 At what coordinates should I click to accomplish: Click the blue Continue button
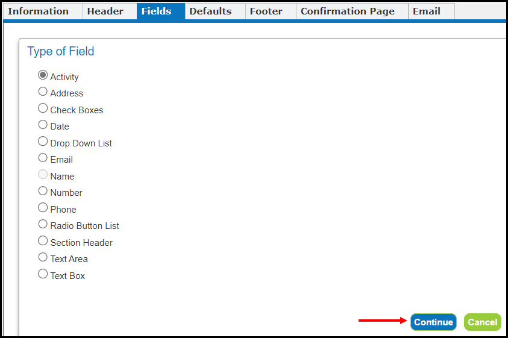pyautogui.click(x=433, y=322)
